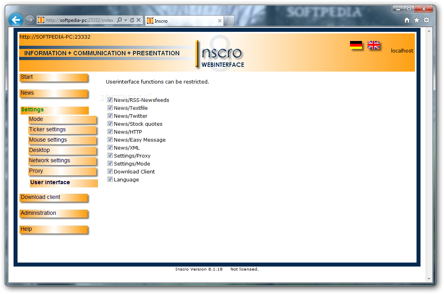The height and width of the screenshot is (294, 444).
Task: Click the browser forward arrow button
Action: point(29,20)
